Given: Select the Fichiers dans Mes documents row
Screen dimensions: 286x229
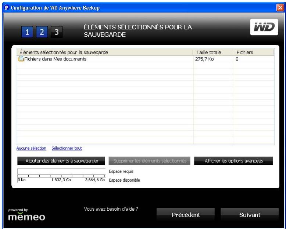Looking at the screenshot, I should point(145,59).
